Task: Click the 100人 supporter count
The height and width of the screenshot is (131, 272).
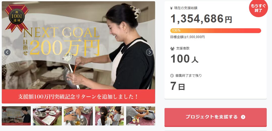Action: point(184,59)
